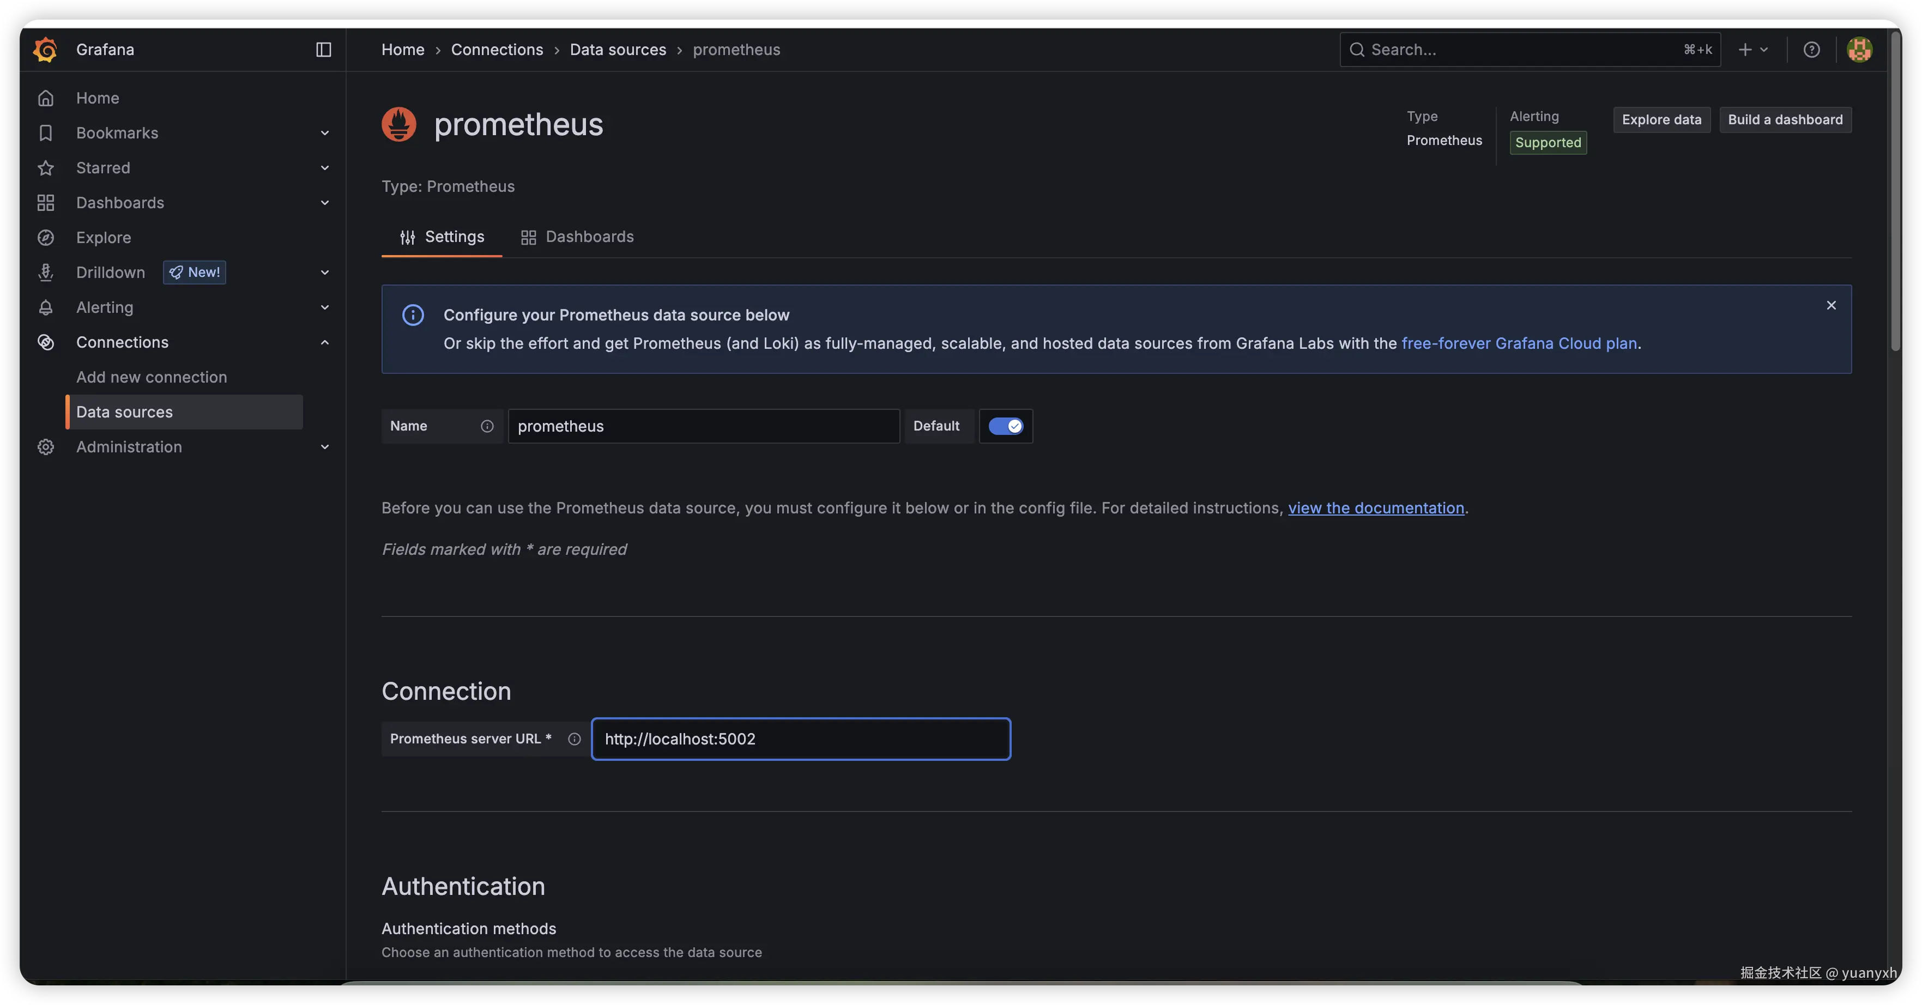Open the Help question mark icon

pos(1812,49)
